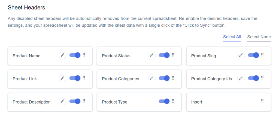The image size is (279, 118).
Task: Open edit pencil beside Product Slug
Action: (241, 55)
